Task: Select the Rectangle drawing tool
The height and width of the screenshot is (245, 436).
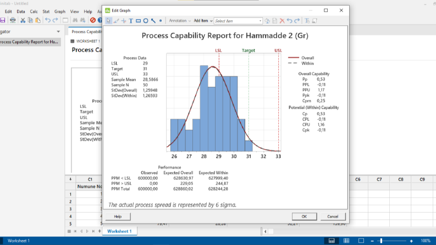Action: (x=138, y=21)
